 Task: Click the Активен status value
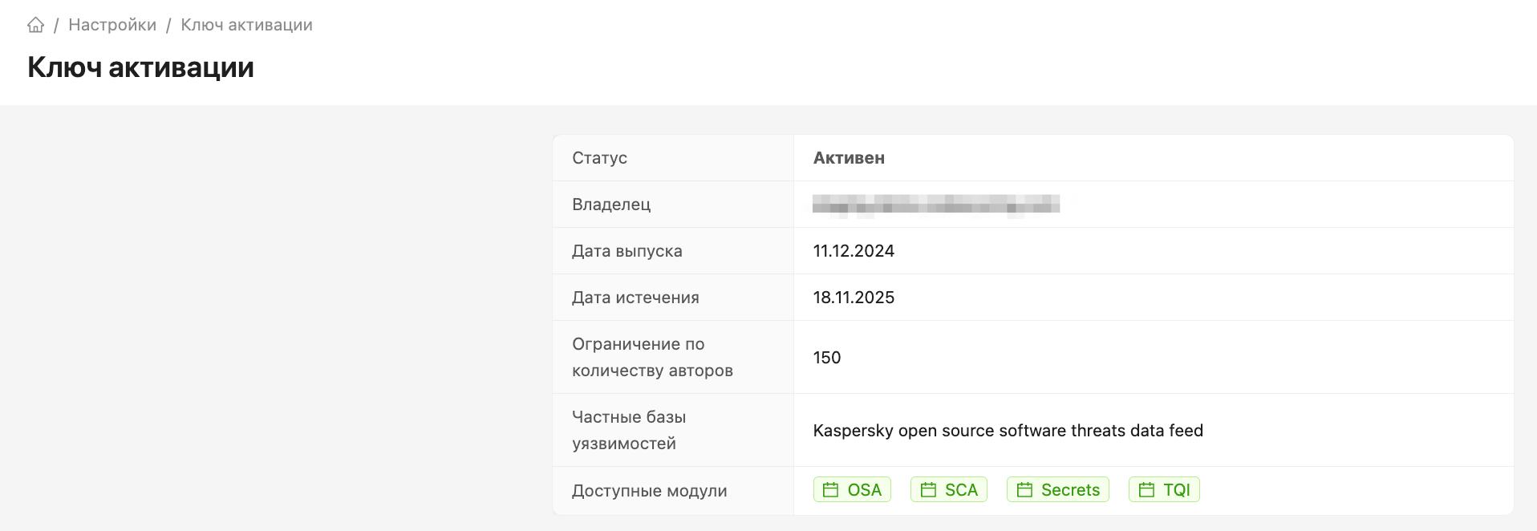(849, 158)
